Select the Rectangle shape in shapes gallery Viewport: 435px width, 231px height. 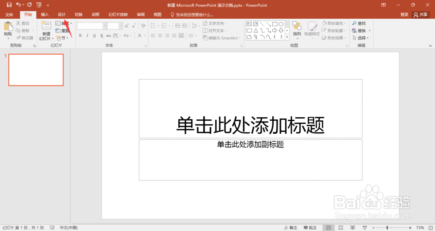274,24
